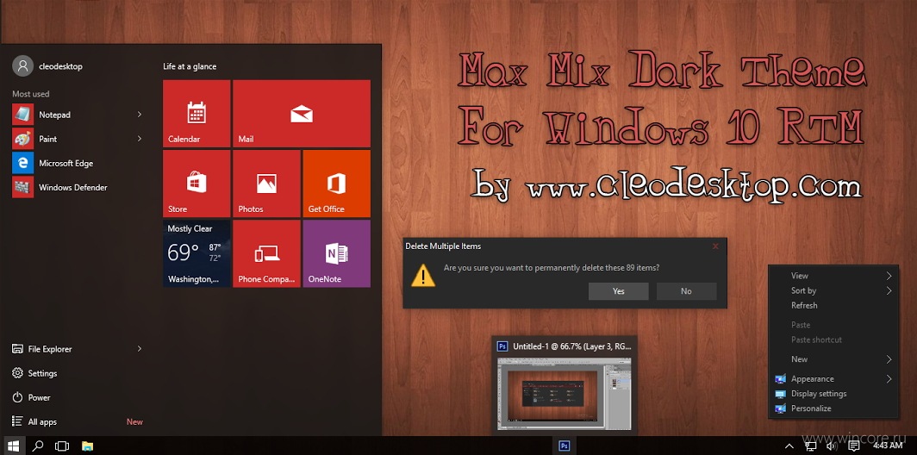Open the Mail tile
The image size is (917, 455).
[302, 114]
